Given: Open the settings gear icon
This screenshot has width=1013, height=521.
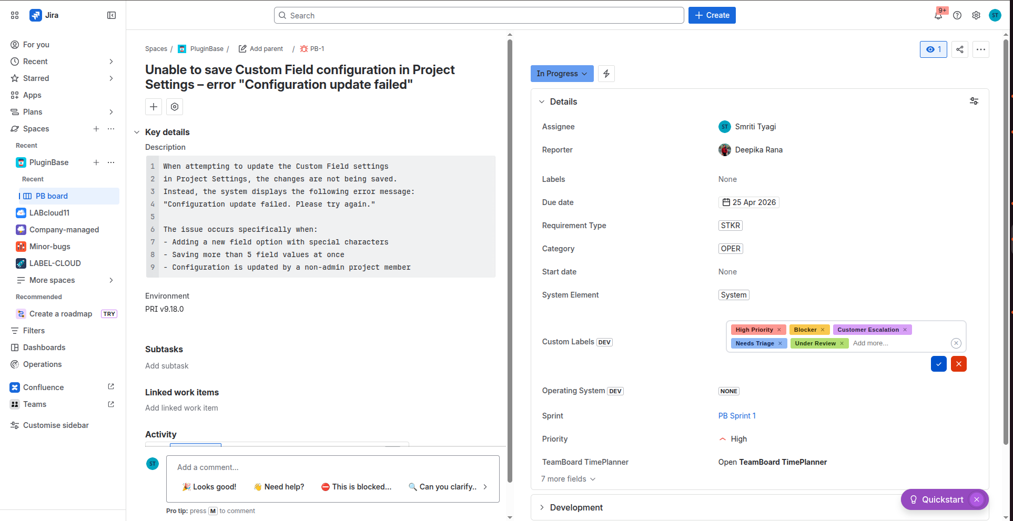Looking at the screenshot, I should tap(976, 15).
